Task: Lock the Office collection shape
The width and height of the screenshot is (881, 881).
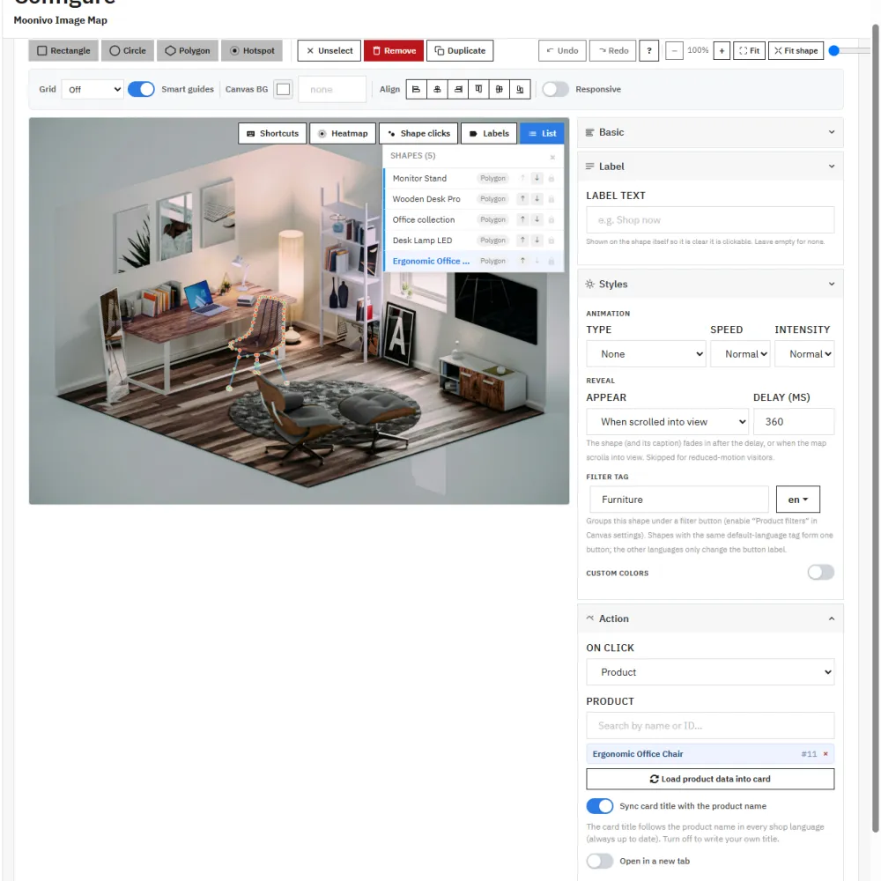Action: [552, 220]
